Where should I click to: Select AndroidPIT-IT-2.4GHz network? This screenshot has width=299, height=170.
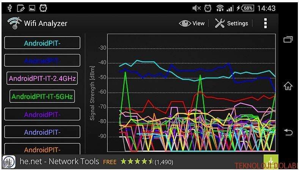(x=42, y=78)
